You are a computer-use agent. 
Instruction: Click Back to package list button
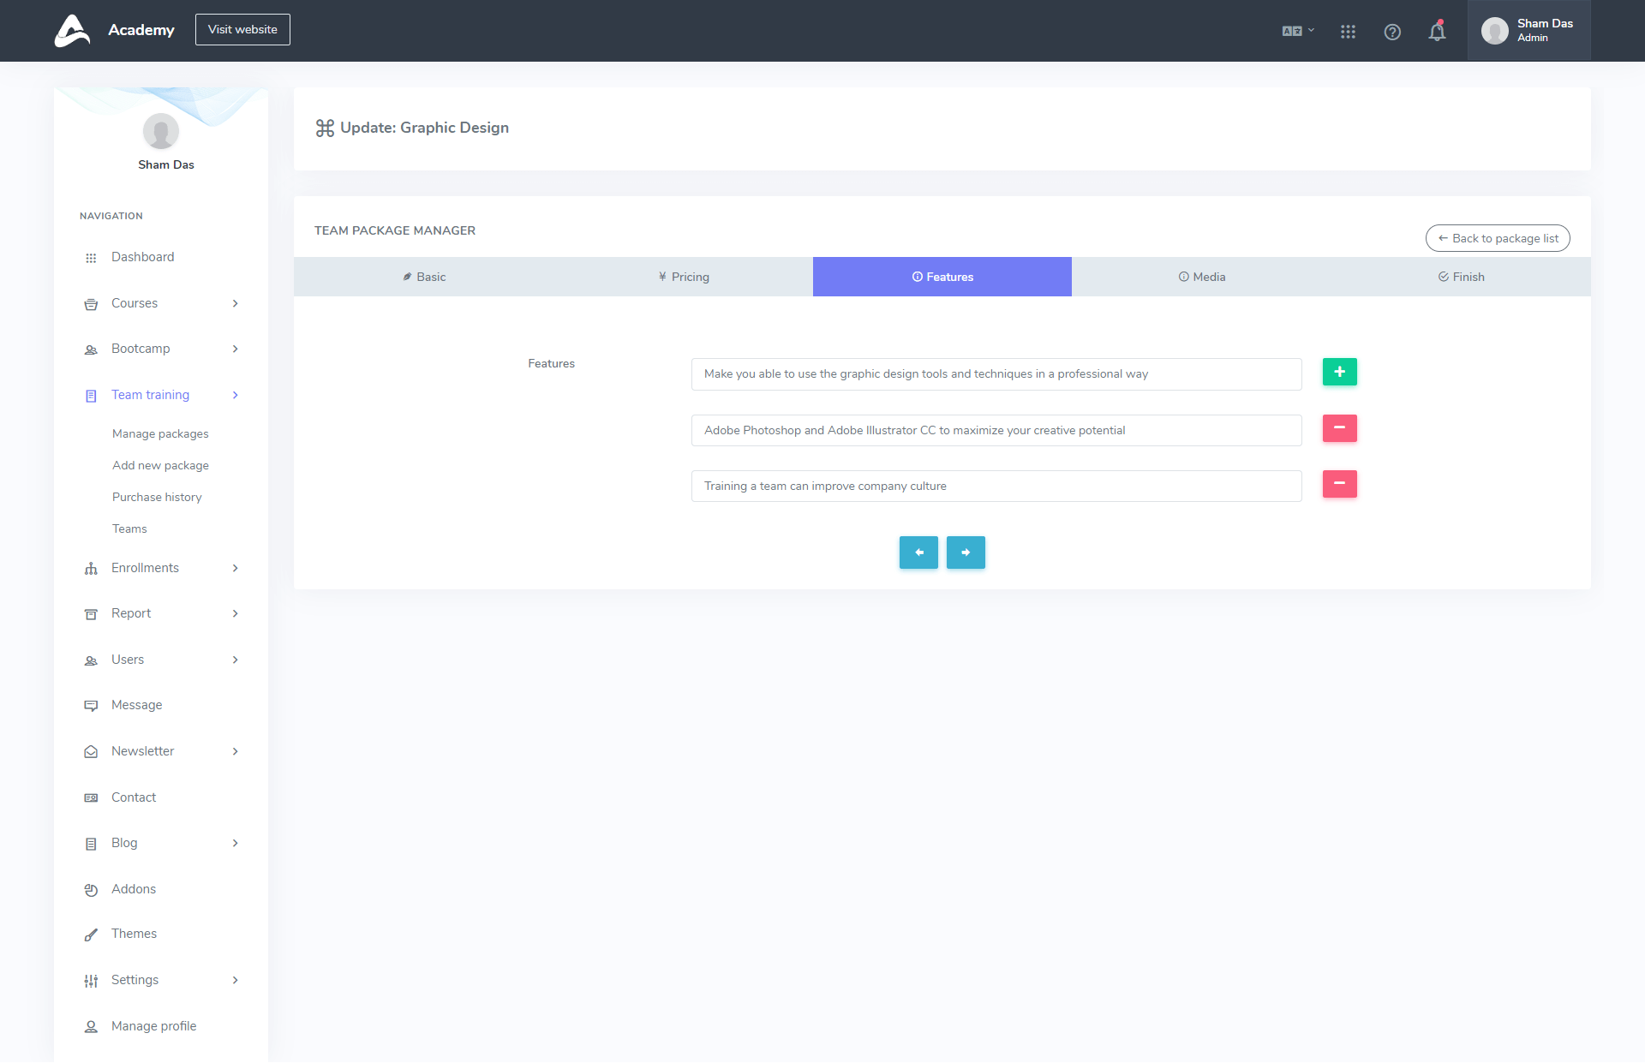(x=1497, y=238)
